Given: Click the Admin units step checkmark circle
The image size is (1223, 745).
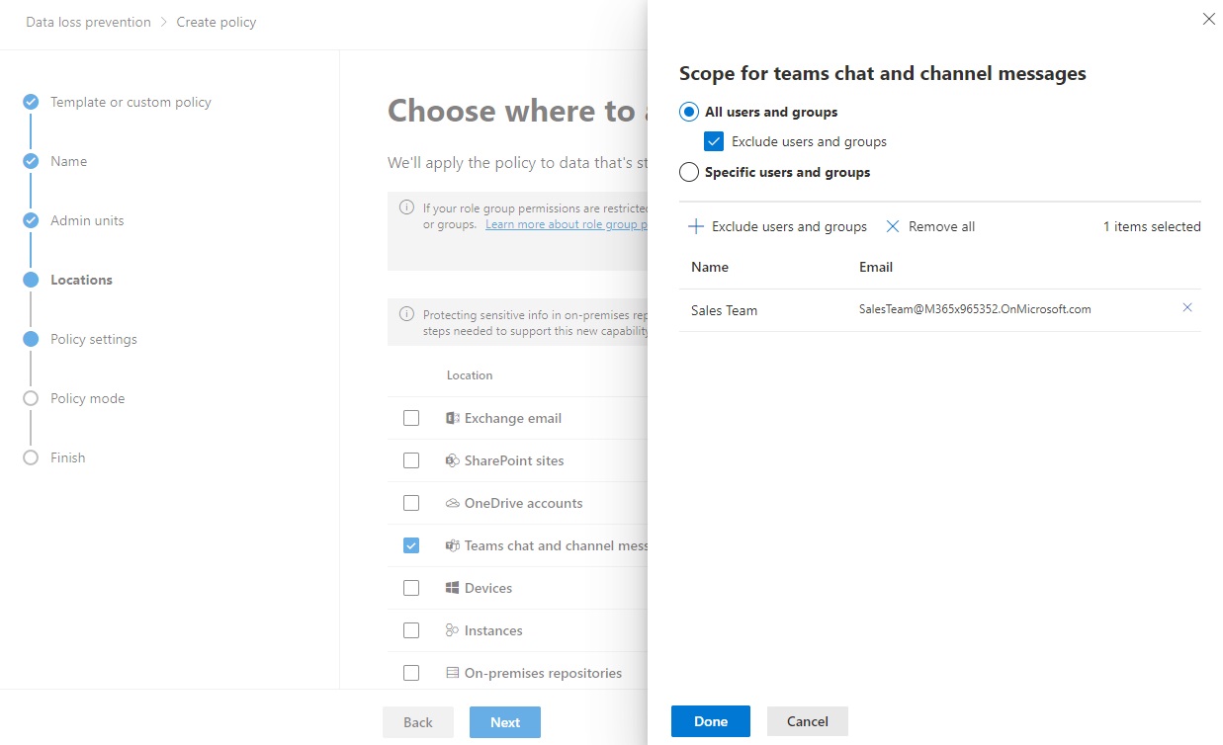Looking at the screenshot, I should [x=31, y=220].
